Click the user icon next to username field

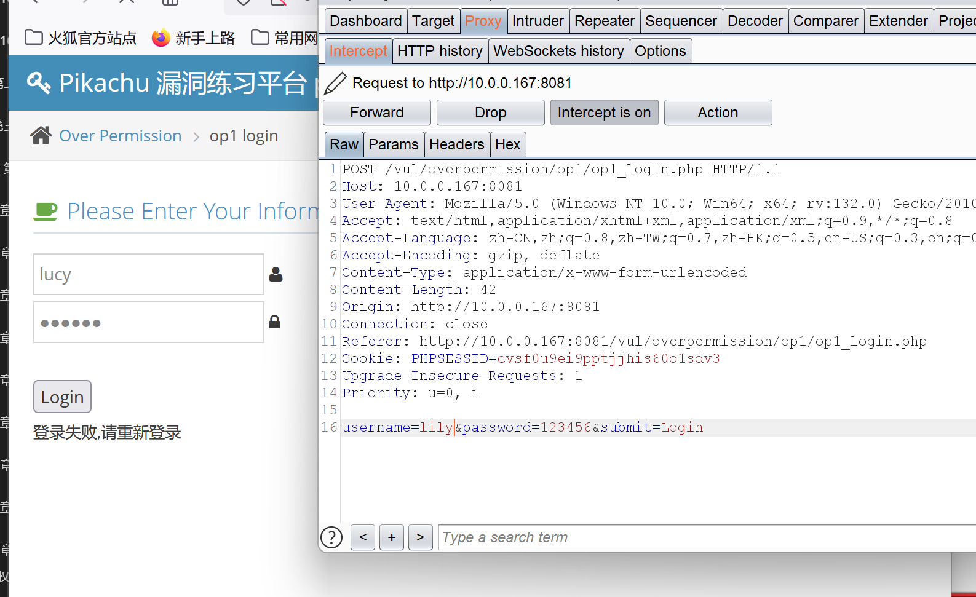pyautogui.click(x=276, y=274)
